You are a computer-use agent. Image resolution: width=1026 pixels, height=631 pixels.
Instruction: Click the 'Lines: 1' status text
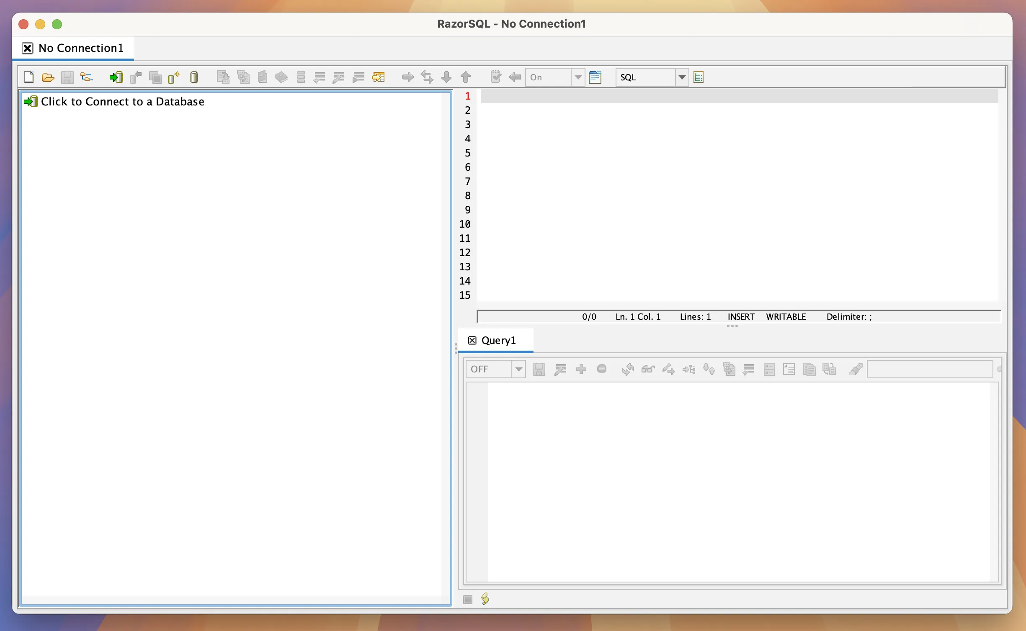695,317
